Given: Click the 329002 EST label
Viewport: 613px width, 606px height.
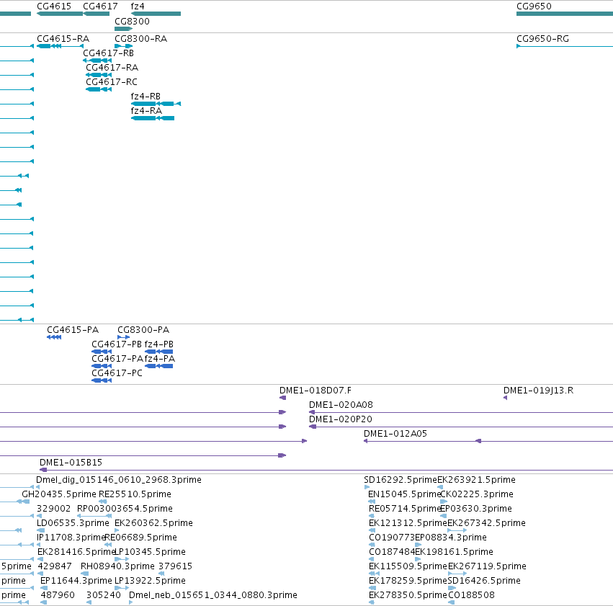Looking at the screenshot, I should point(53,509).
